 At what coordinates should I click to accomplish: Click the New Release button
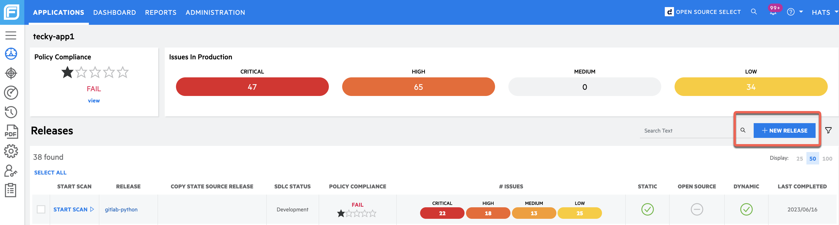[784, 131]
